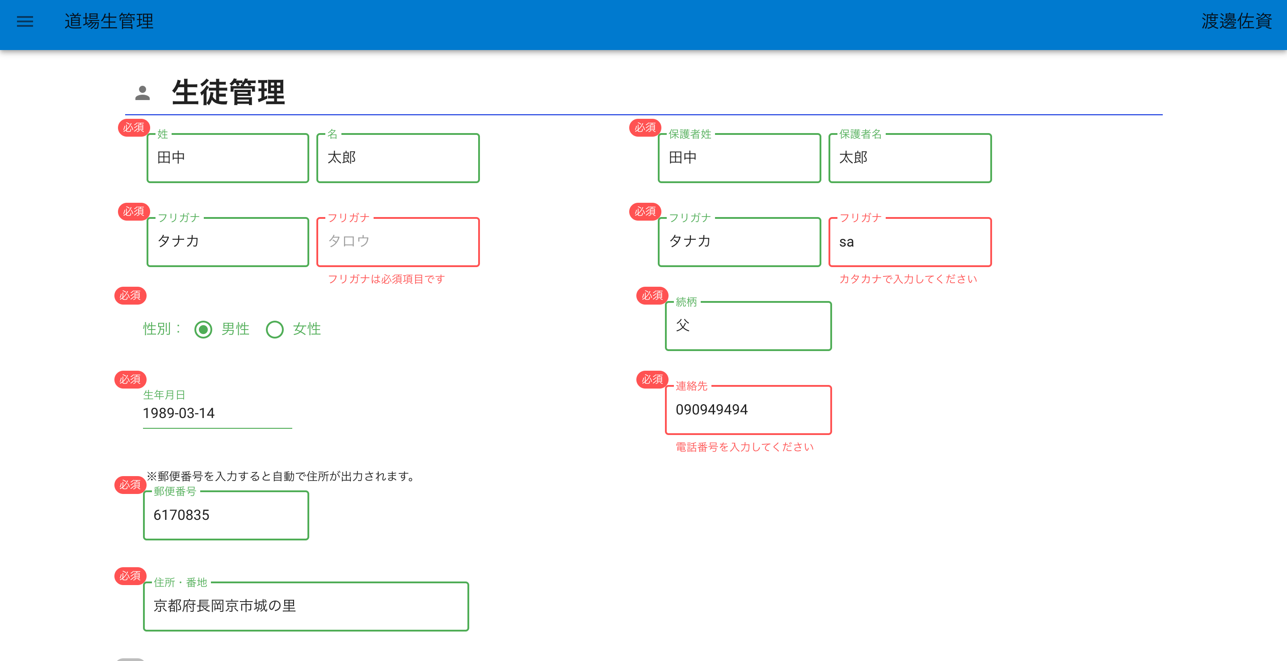Image resolution: width=1287 pixels, height=661 pixels.
Task: Click the empty student フリガナ field (タロウ placeholder)
Action: coord(398,242)
